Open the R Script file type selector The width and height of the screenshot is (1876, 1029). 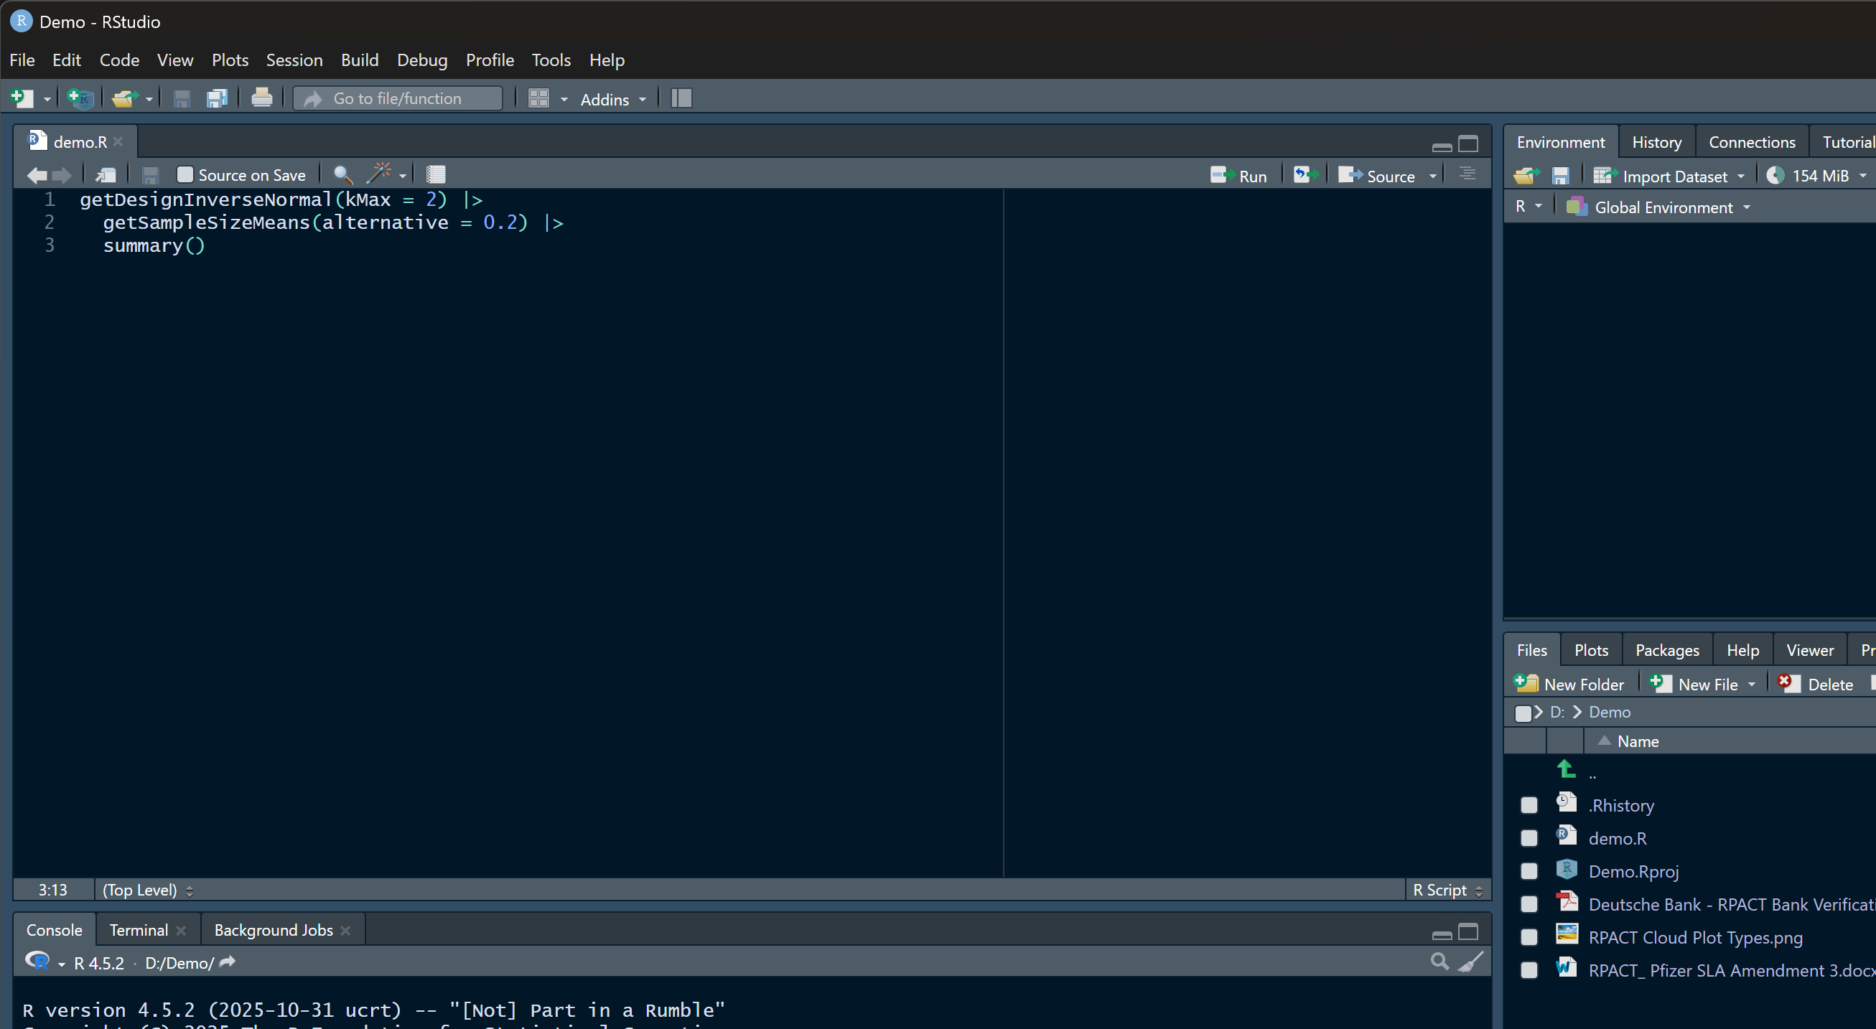(x=1447, y=890)
